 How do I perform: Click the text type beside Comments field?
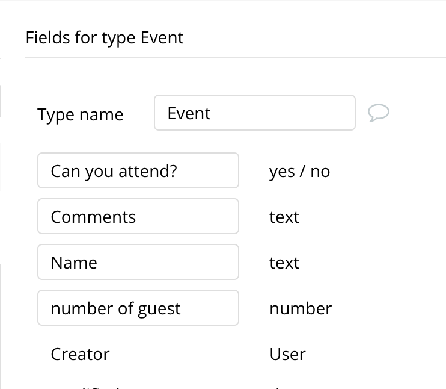(x=284, y=217)
